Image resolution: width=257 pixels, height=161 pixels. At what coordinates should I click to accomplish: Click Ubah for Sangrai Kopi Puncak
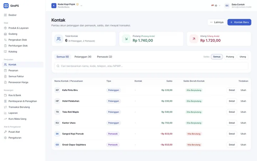coord(243,134)
